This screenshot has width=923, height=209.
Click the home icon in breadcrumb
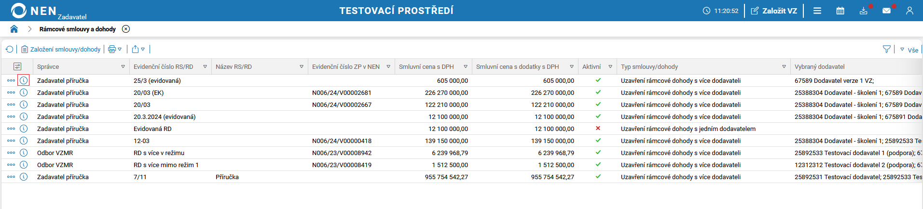pyautogui.click(x=14, y=29)
